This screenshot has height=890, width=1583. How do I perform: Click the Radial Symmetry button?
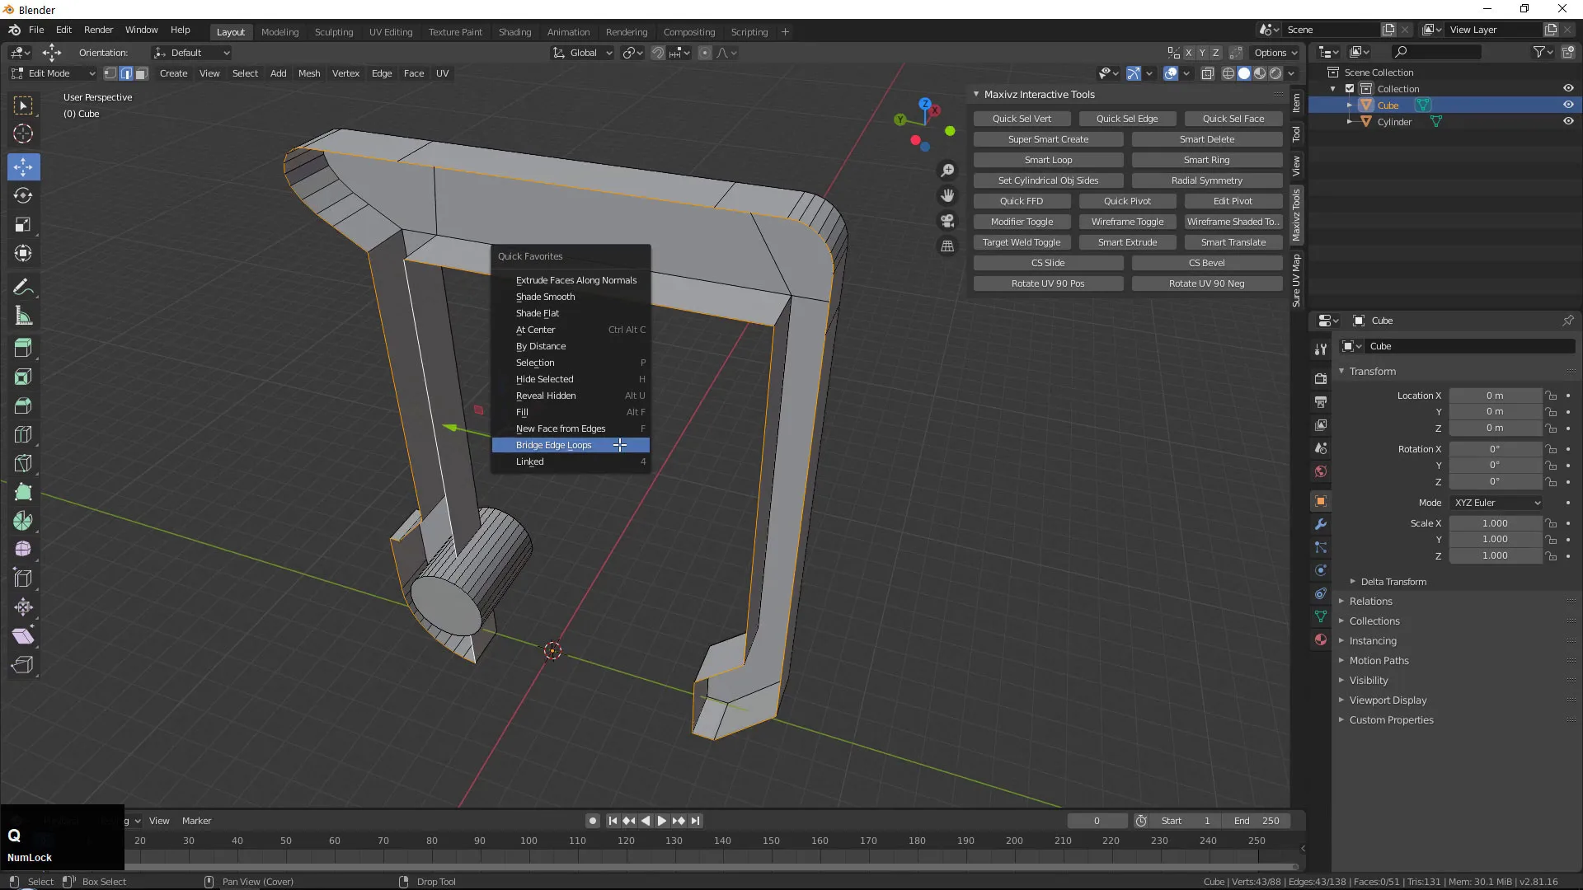(x=1207, y=180)
